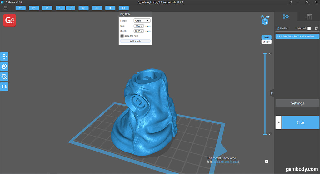
Task: Open the hamburger main menu
Action: 6,8
